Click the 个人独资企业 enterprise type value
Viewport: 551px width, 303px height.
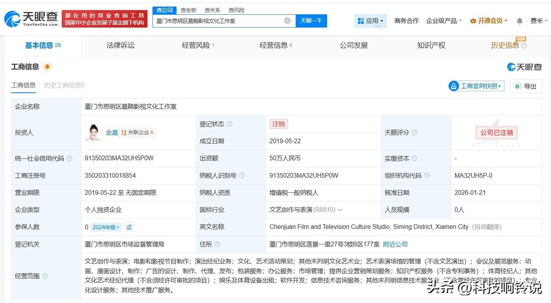coord(103,210)
